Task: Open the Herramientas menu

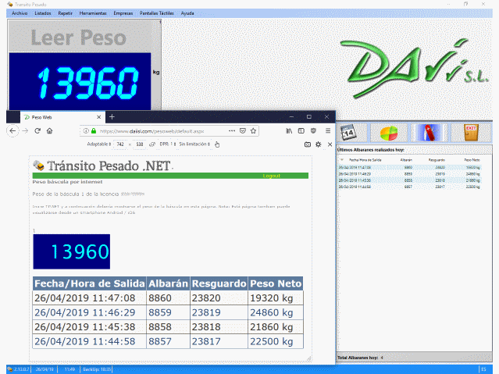Action: click(93, 13)
